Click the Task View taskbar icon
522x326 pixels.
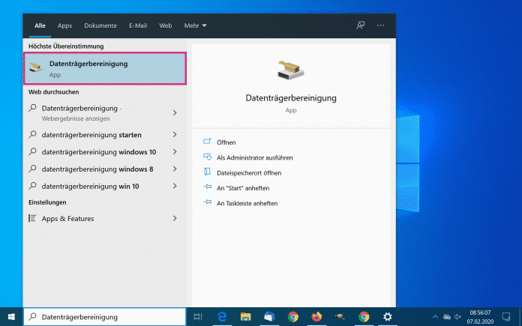(x=198, y=317)
